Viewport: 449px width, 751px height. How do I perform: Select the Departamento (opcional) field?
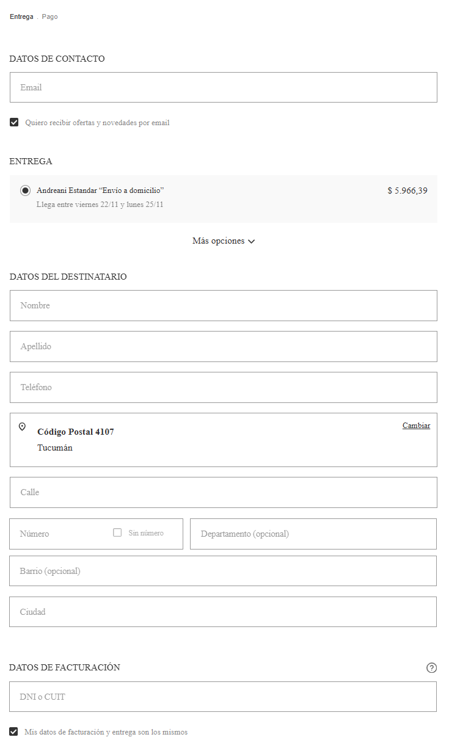coord(313,534)
